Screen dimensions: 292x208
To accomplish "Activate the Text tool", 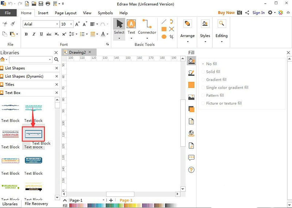I will pyautogui.click(x=131, y=27).
